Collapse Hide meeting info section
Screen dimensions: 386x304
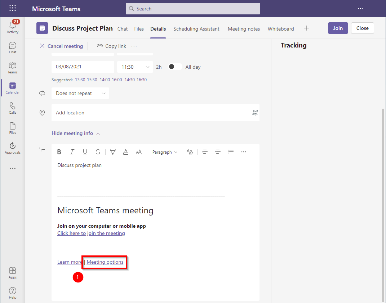pos(76,133)
